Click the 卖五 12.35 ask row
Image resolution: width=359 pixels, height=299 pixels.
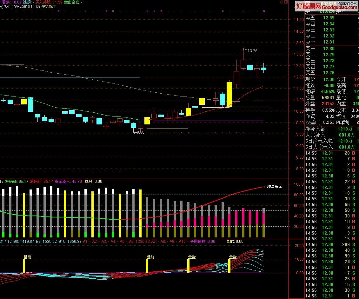pos(332,18)
